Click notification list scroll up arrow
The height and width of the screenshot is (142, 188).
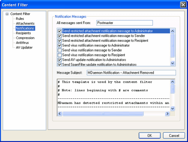pyautogui.click(x=173, y=31)
